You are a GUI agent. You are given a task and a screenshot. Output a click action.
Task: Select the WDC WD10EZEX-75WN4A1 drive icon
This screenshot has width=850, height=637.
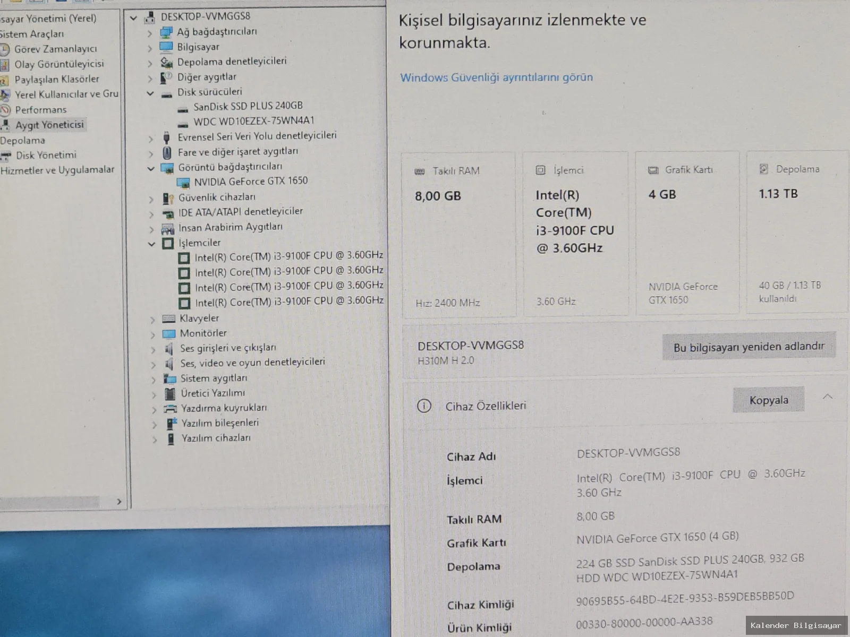point(183,124)
